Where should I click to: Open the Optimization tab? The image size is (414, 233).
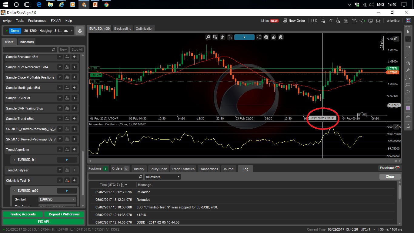(x=145, y=29)
